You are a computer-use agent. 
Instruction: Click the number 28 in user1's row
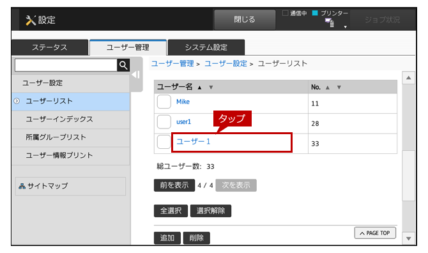[x=315, y=124]
